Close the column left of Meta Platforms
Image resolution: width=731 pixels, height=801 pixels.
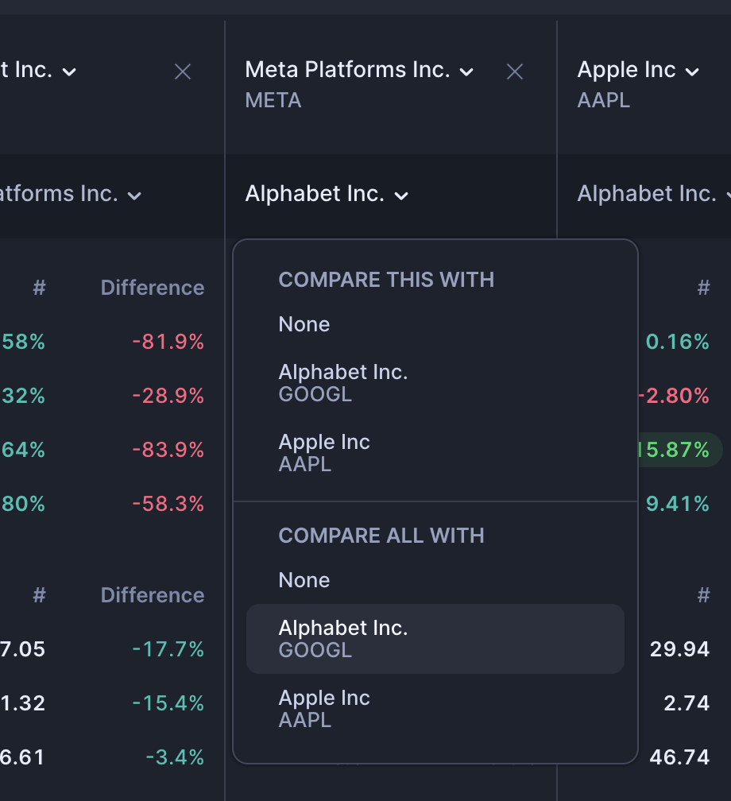click(183, 72)
